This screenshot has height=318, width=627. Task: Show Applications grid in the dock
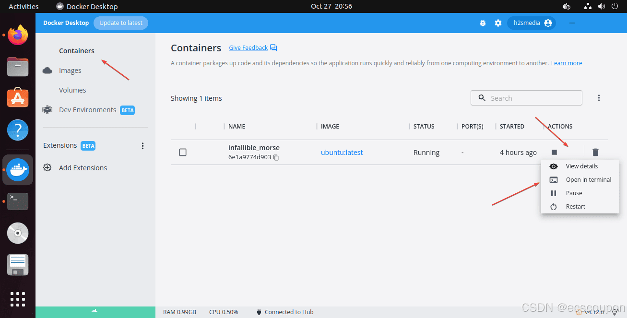(x=18, y=299)
